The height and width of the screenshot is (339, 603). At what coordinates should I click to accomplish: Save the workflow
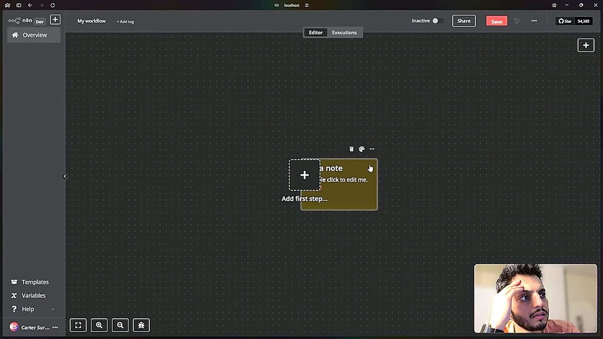(x=496, y=21)
